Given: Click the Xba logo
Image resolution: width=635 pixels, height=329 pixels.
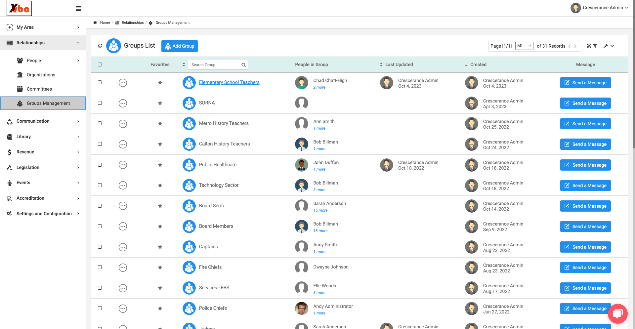Looking at the screenshot, I should (x=19, y=8).
